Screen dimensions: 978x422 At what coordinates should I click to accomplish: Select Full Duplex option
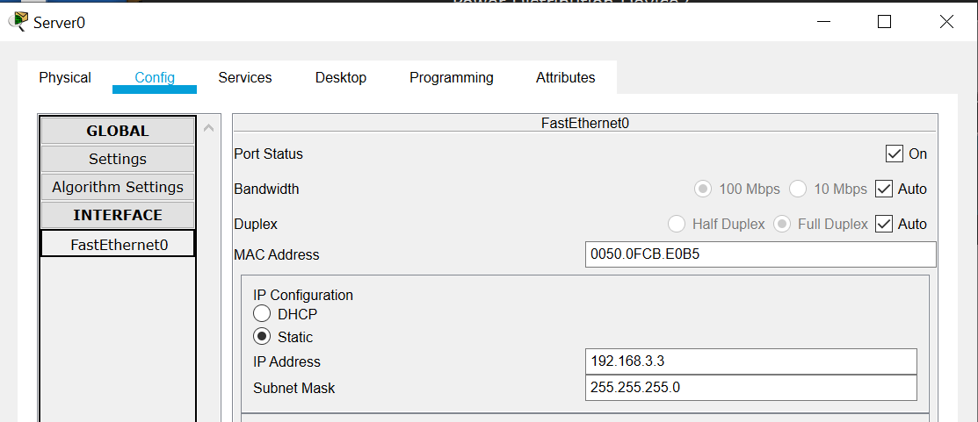tap(782, 224)
